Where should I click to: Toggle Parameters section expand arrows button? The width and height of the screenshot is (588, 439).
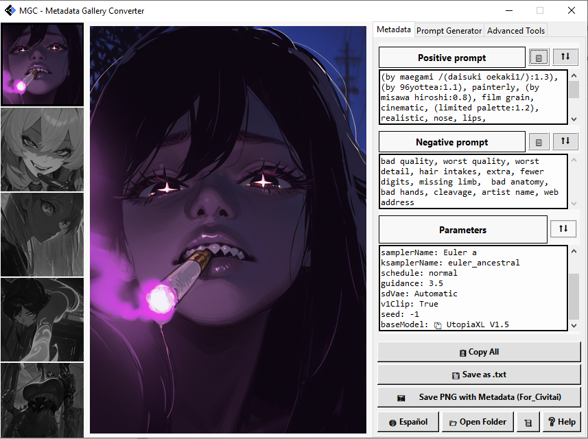coord(563,228)
